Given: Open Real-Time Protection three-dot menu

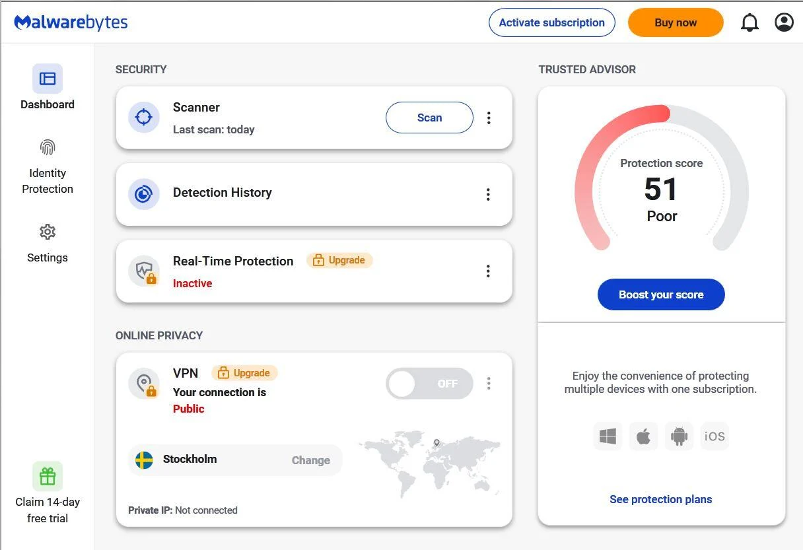Looking at the screenshot, I should point(488,271).
